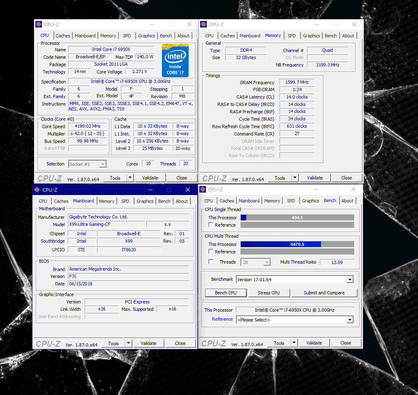
Task: Click the Channel # Quad value
Action: [328, 50]
